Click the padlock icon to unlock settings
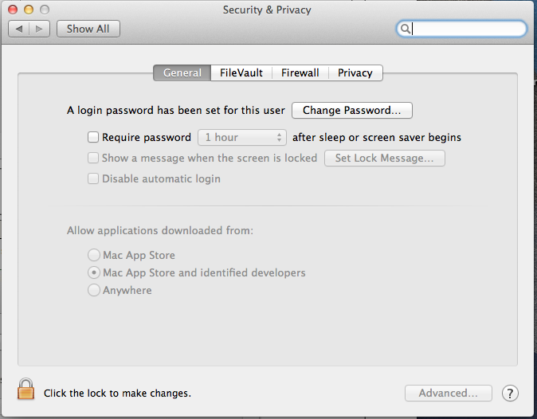 [25, 390]
